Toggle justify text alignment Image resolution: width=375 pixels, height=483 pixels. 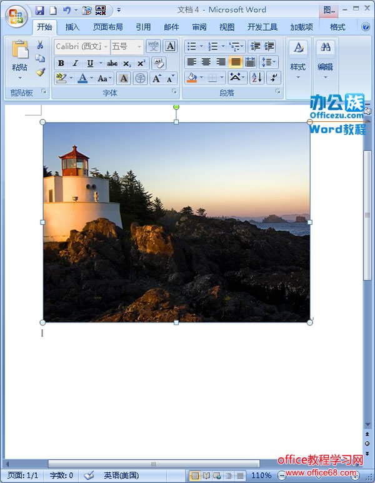(x=235, y=62)
